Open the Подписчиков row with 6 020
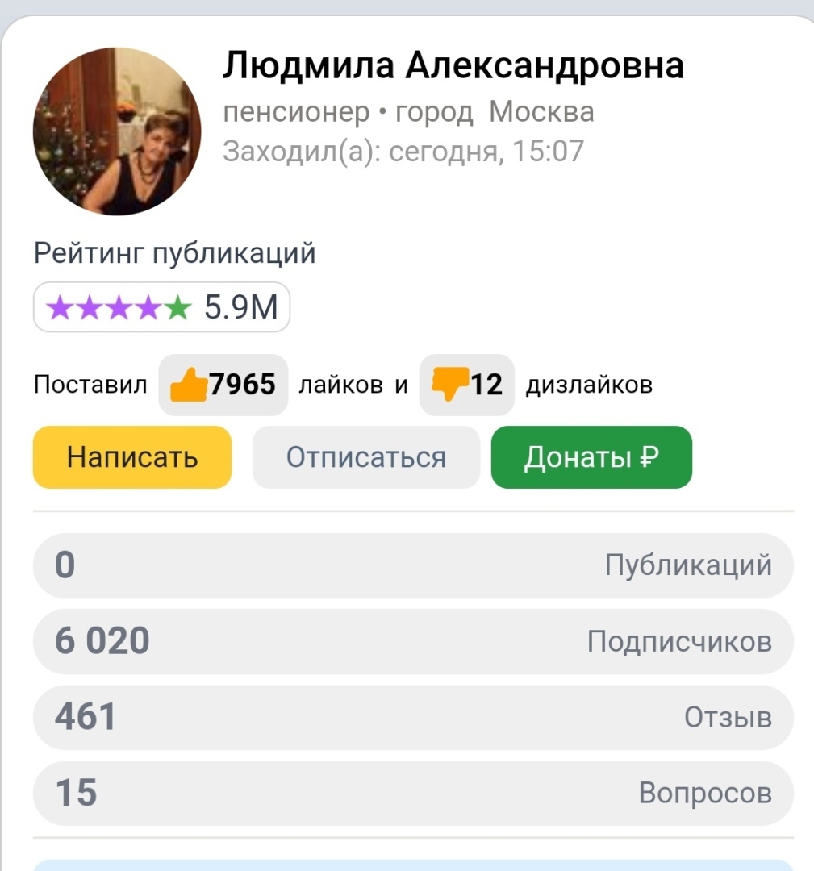The width and height of the screenshot is (814, 871). click(413, 641)
